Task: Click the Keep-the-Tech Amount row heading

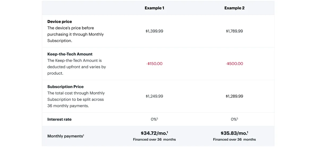Action: [70, 54]
